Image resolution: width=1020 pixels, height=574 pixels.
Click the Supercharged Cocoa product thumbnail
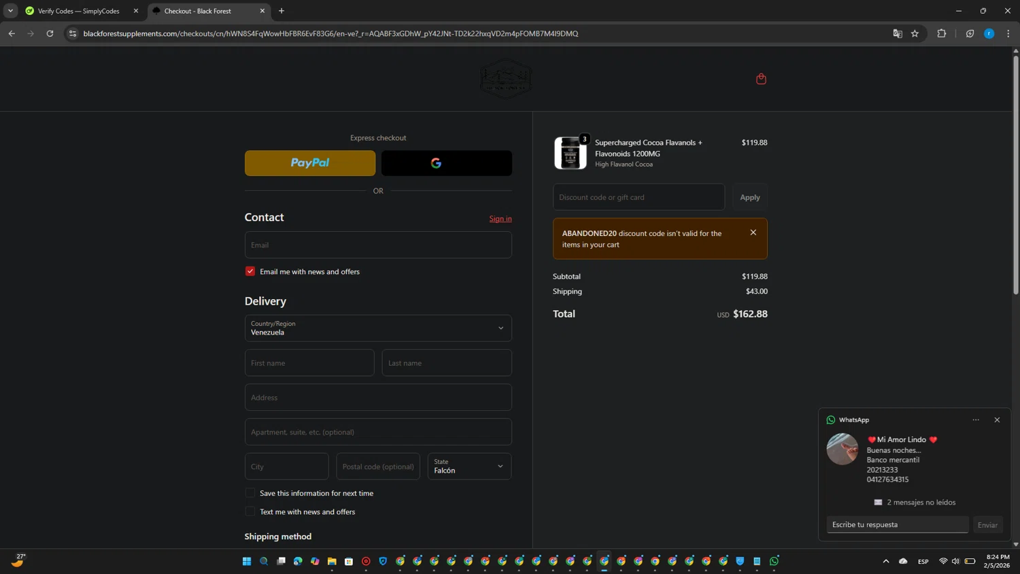pyautogui.click(x=571, y=153)
